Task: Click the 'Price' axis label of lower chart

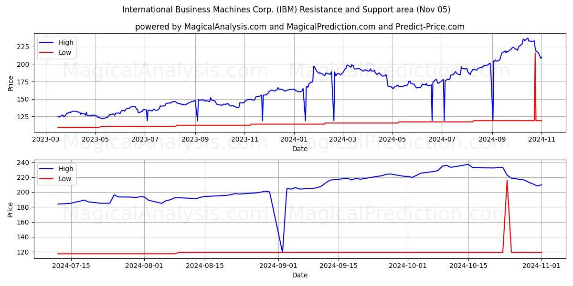Action: (11, 209)
